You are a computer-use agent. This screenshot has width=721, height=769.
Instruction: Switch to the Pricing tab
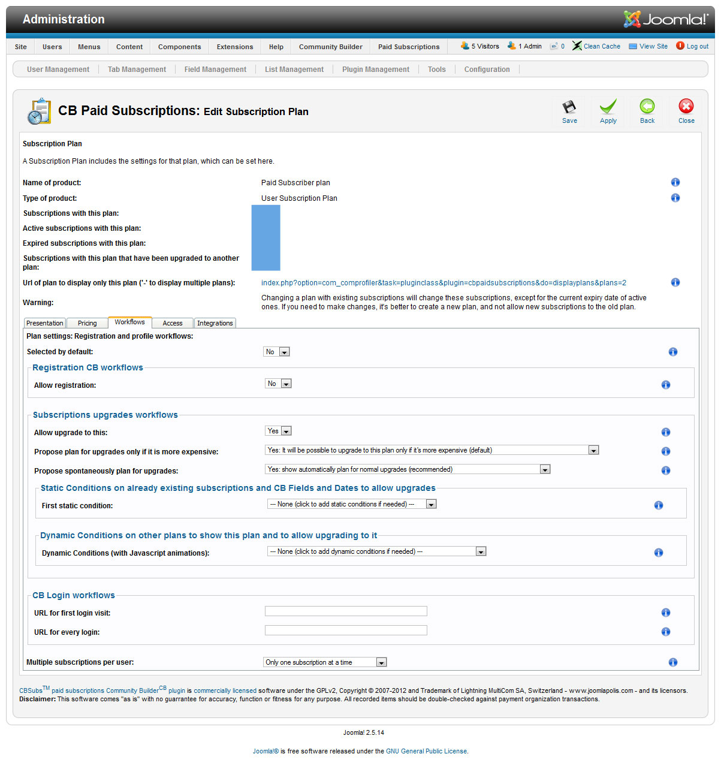point(88,323)
